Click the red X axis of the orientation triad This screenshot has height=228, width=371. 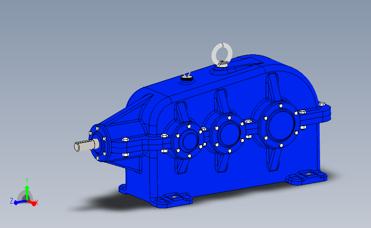tap(33, 203)
